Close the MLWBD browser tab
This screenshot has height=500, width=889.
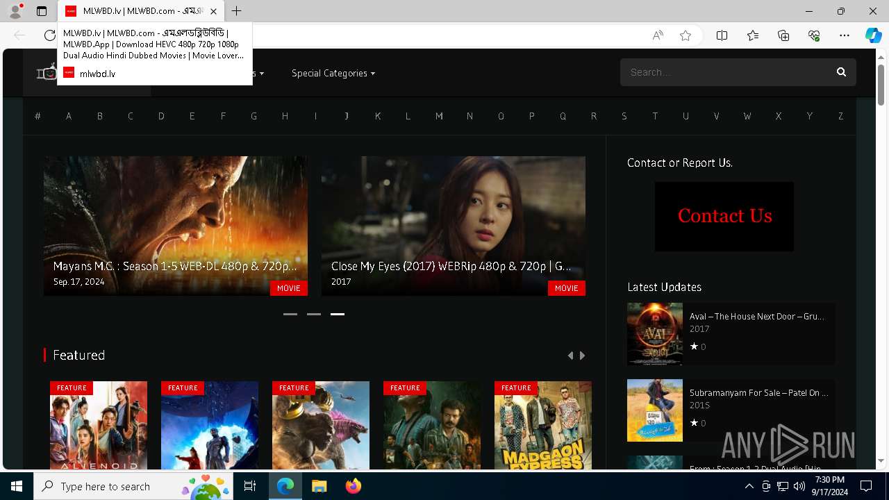(213, 11)
